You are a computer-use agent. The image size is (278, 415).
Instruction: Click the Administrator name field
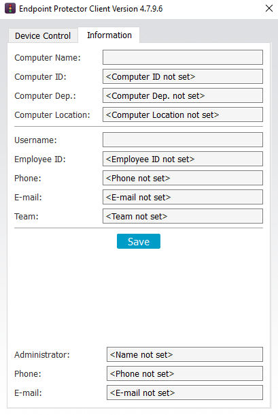(185, 354)
